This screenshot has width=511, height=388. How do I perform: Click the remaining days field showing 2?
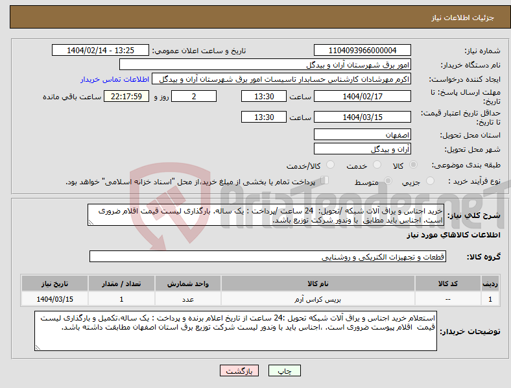[194, 96]
